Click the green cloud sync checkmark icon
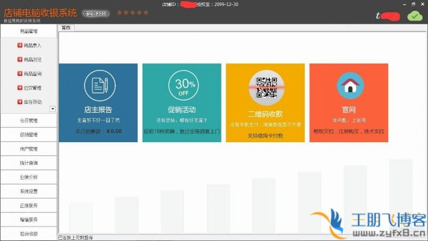This screenshot has height=241, width=428. 415,16
